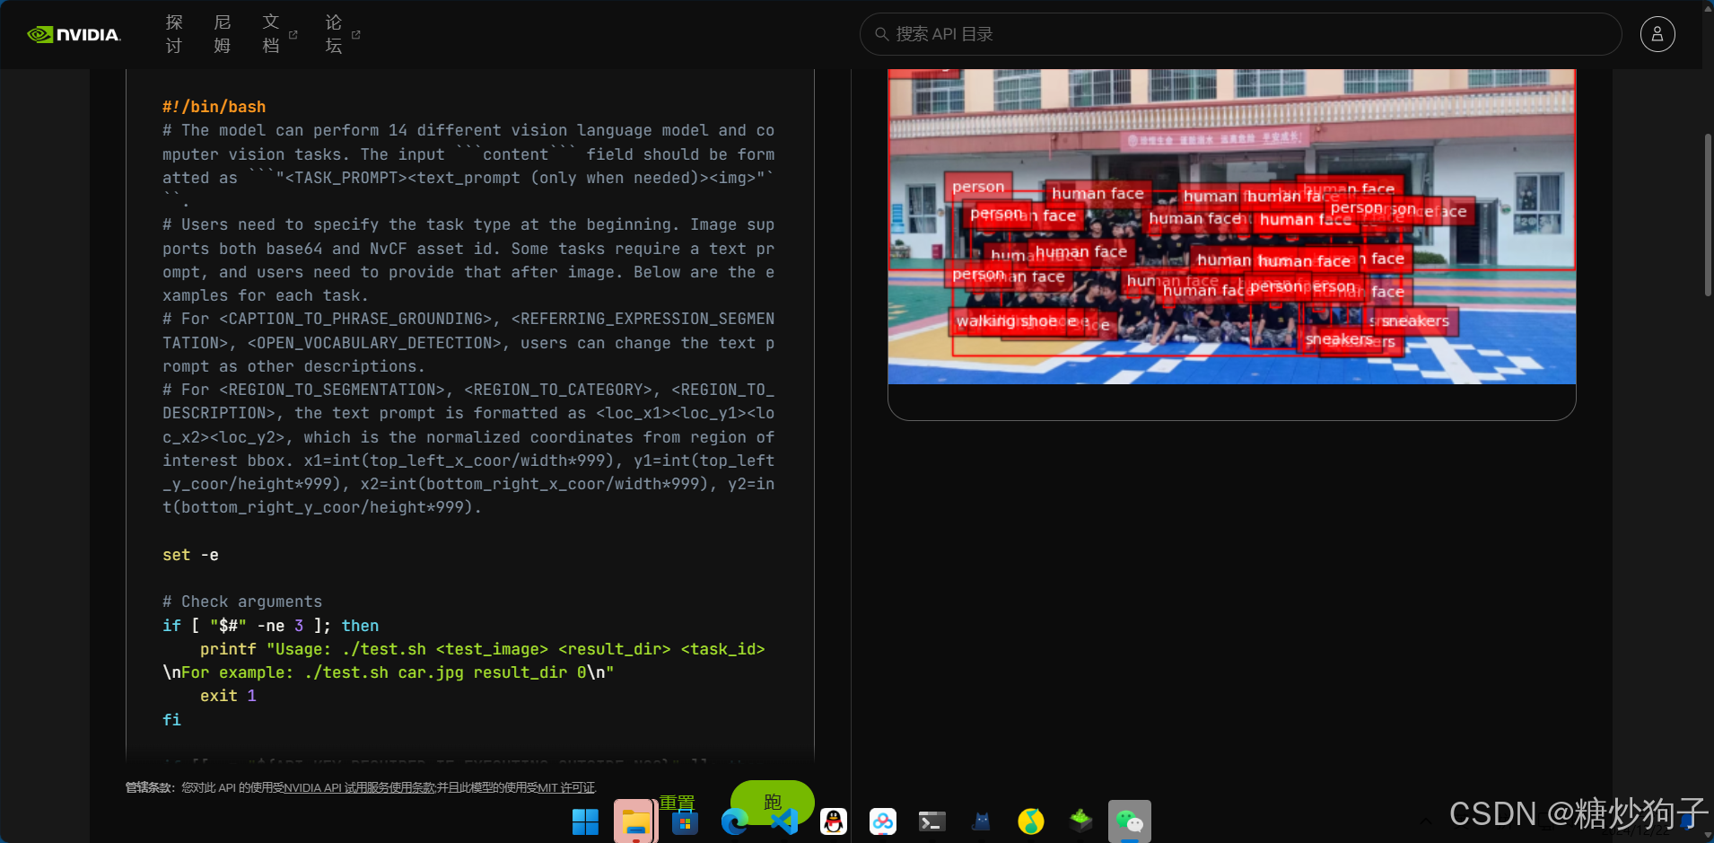Focus the 搜索 API 目录 search field
Image resolution: width=1714 pixels, height=843 pixels.
point(1240,34)
